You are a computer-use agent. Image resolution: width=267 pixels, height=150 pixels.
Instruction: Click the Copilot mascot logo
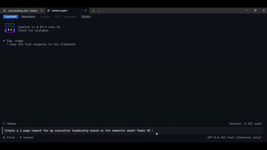pyautogui.click(x=10, y=28)
